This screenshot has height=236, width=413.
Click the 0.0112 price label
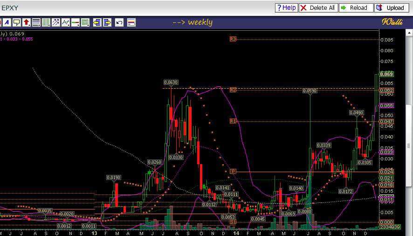[x=209, y=204]
